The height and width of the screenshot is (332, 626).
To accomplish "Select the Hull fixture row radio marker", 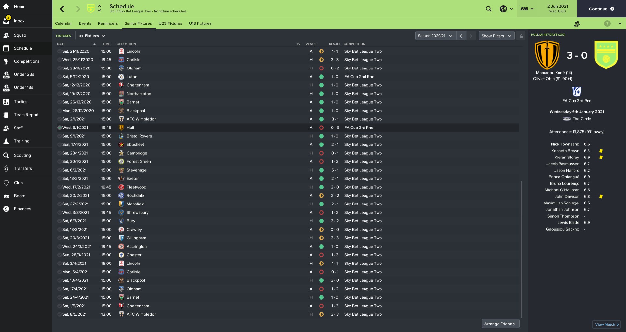I will coord(59,128).
